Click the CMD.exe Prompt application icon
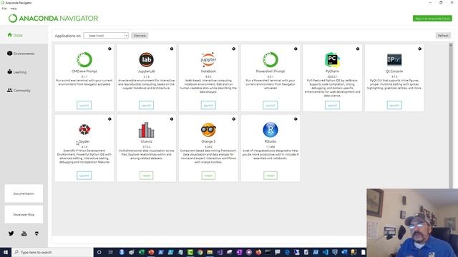Image resolution: width=458 pixels, height=257 pixels. tap(84, 59)
